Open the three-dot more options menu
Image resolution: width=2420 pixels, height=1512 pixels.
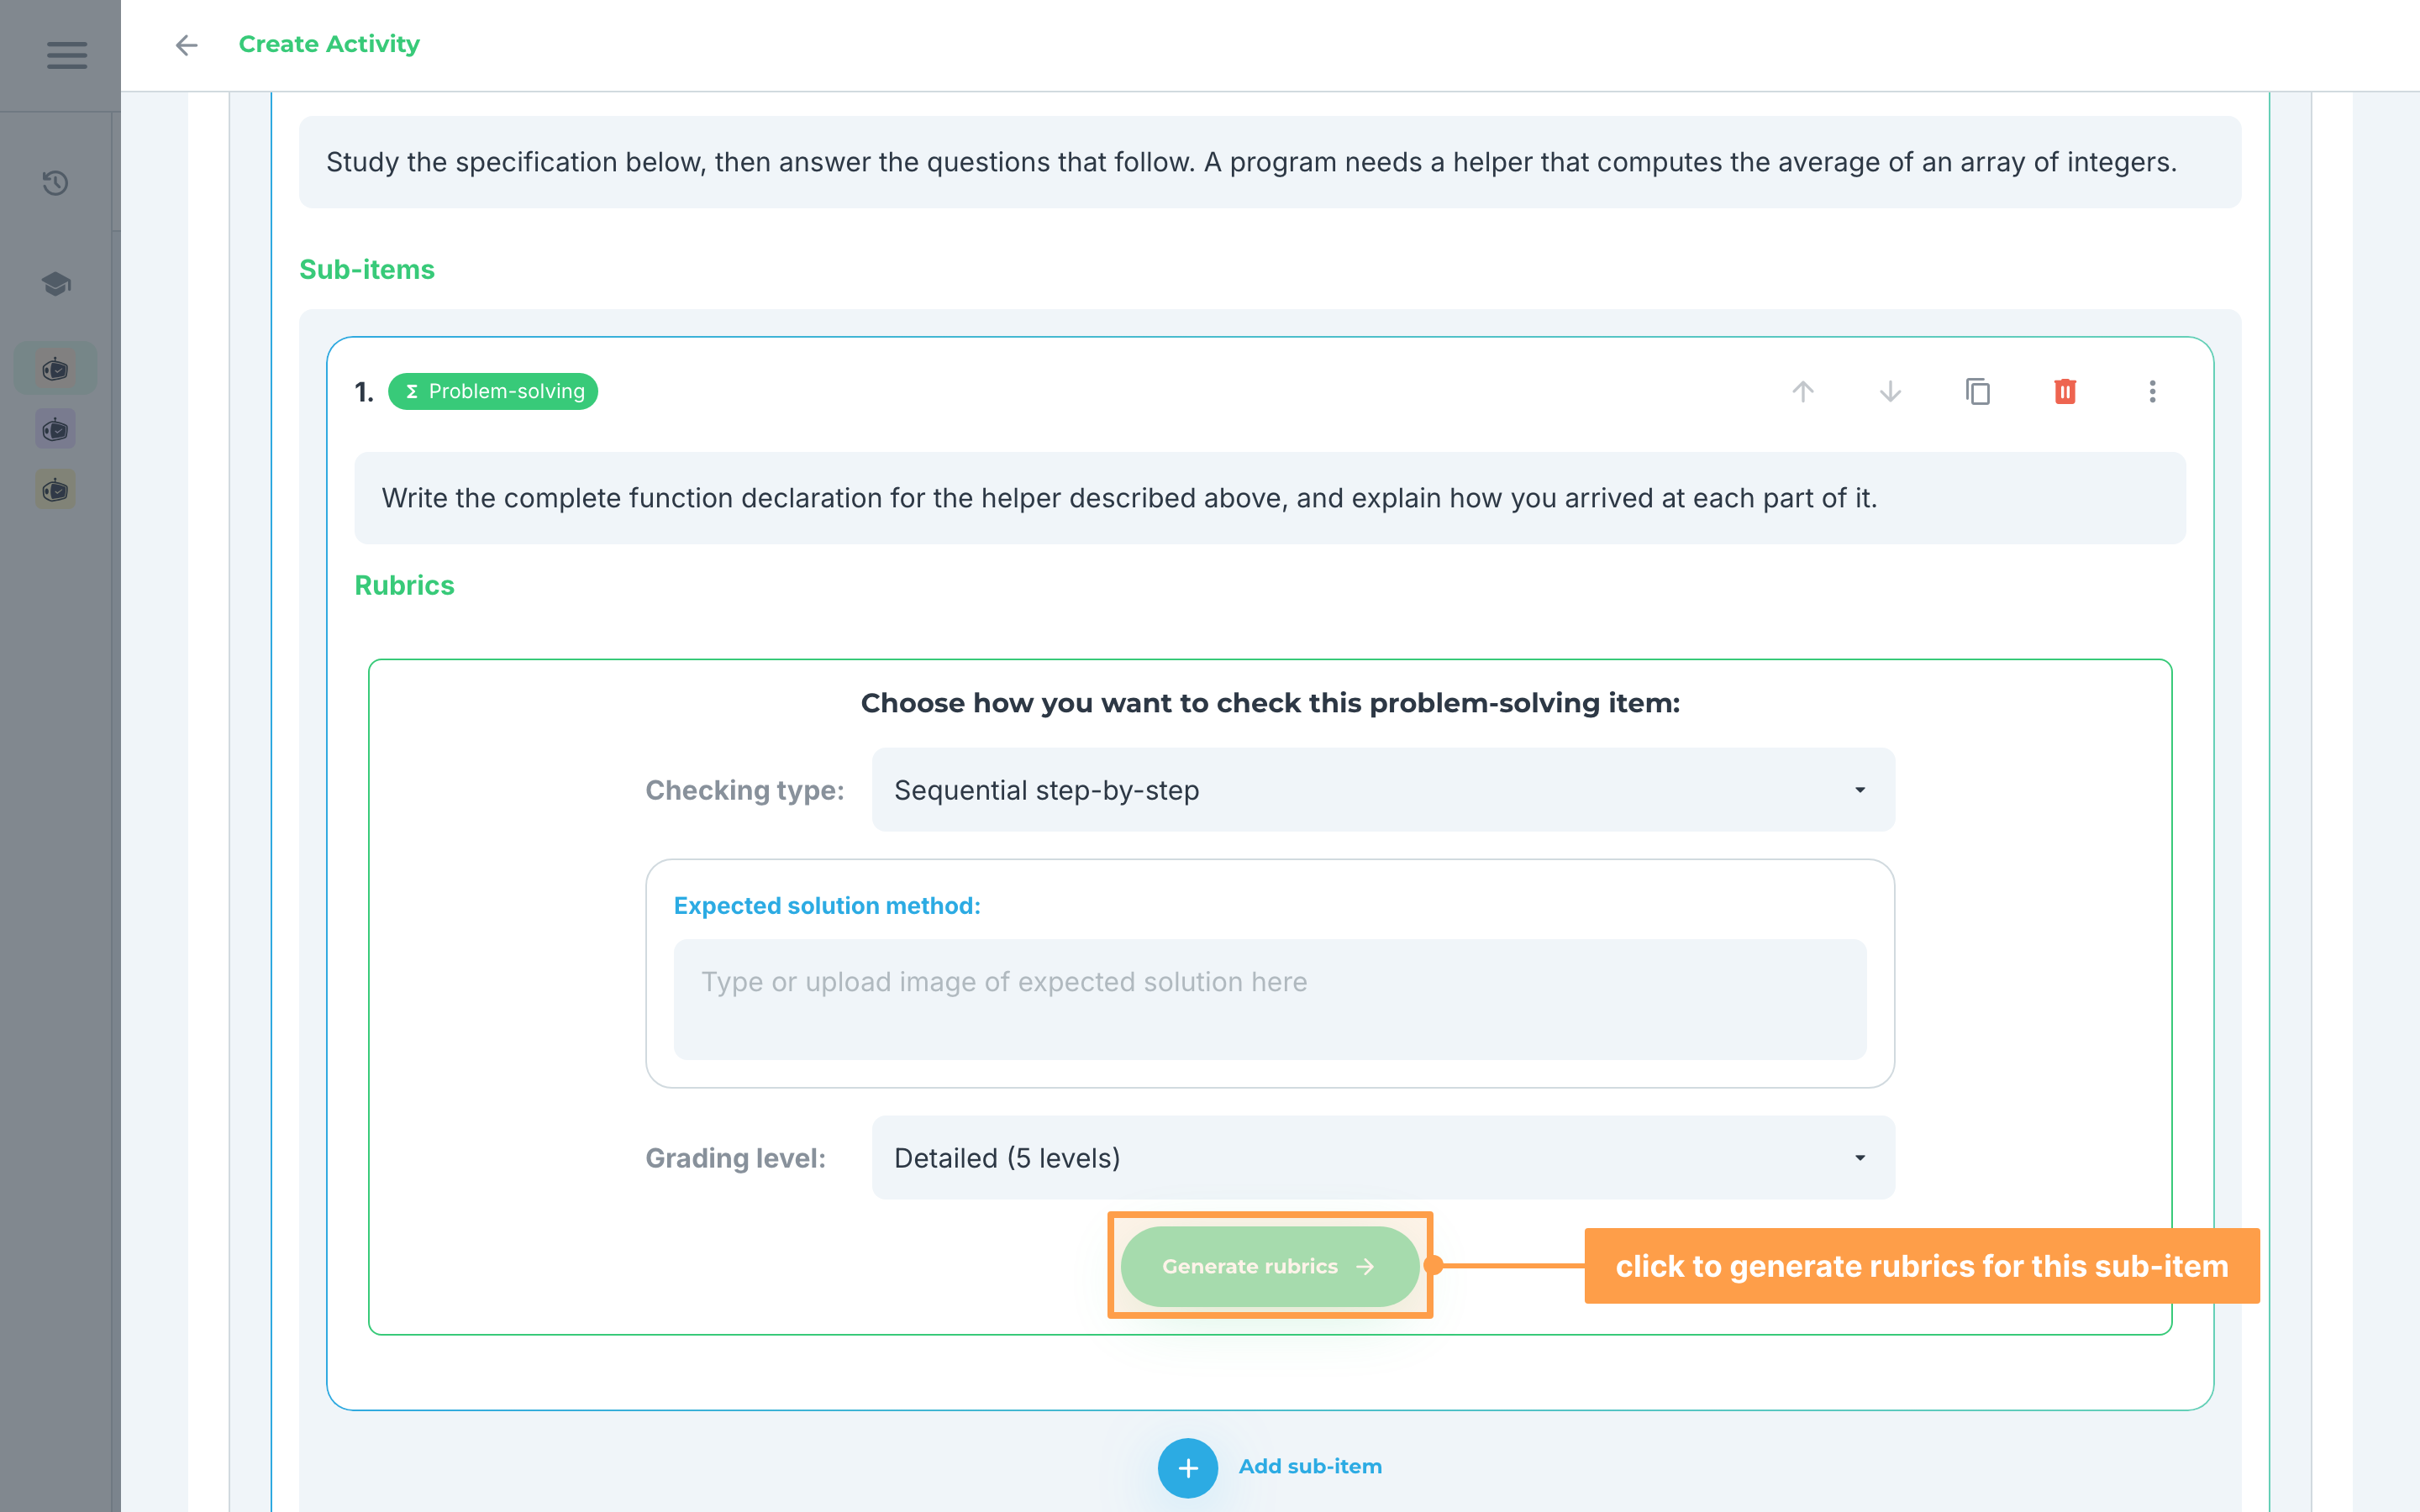(x=2152, y=391)
